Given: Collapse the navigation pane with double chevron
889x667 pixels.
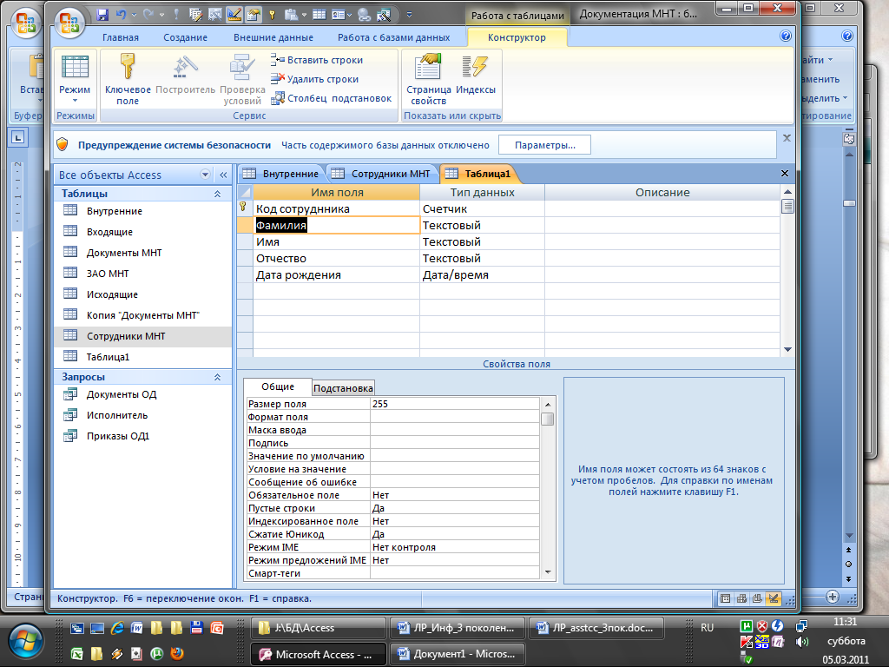Looking at the screenshot, I should click(x=223, y=175).
